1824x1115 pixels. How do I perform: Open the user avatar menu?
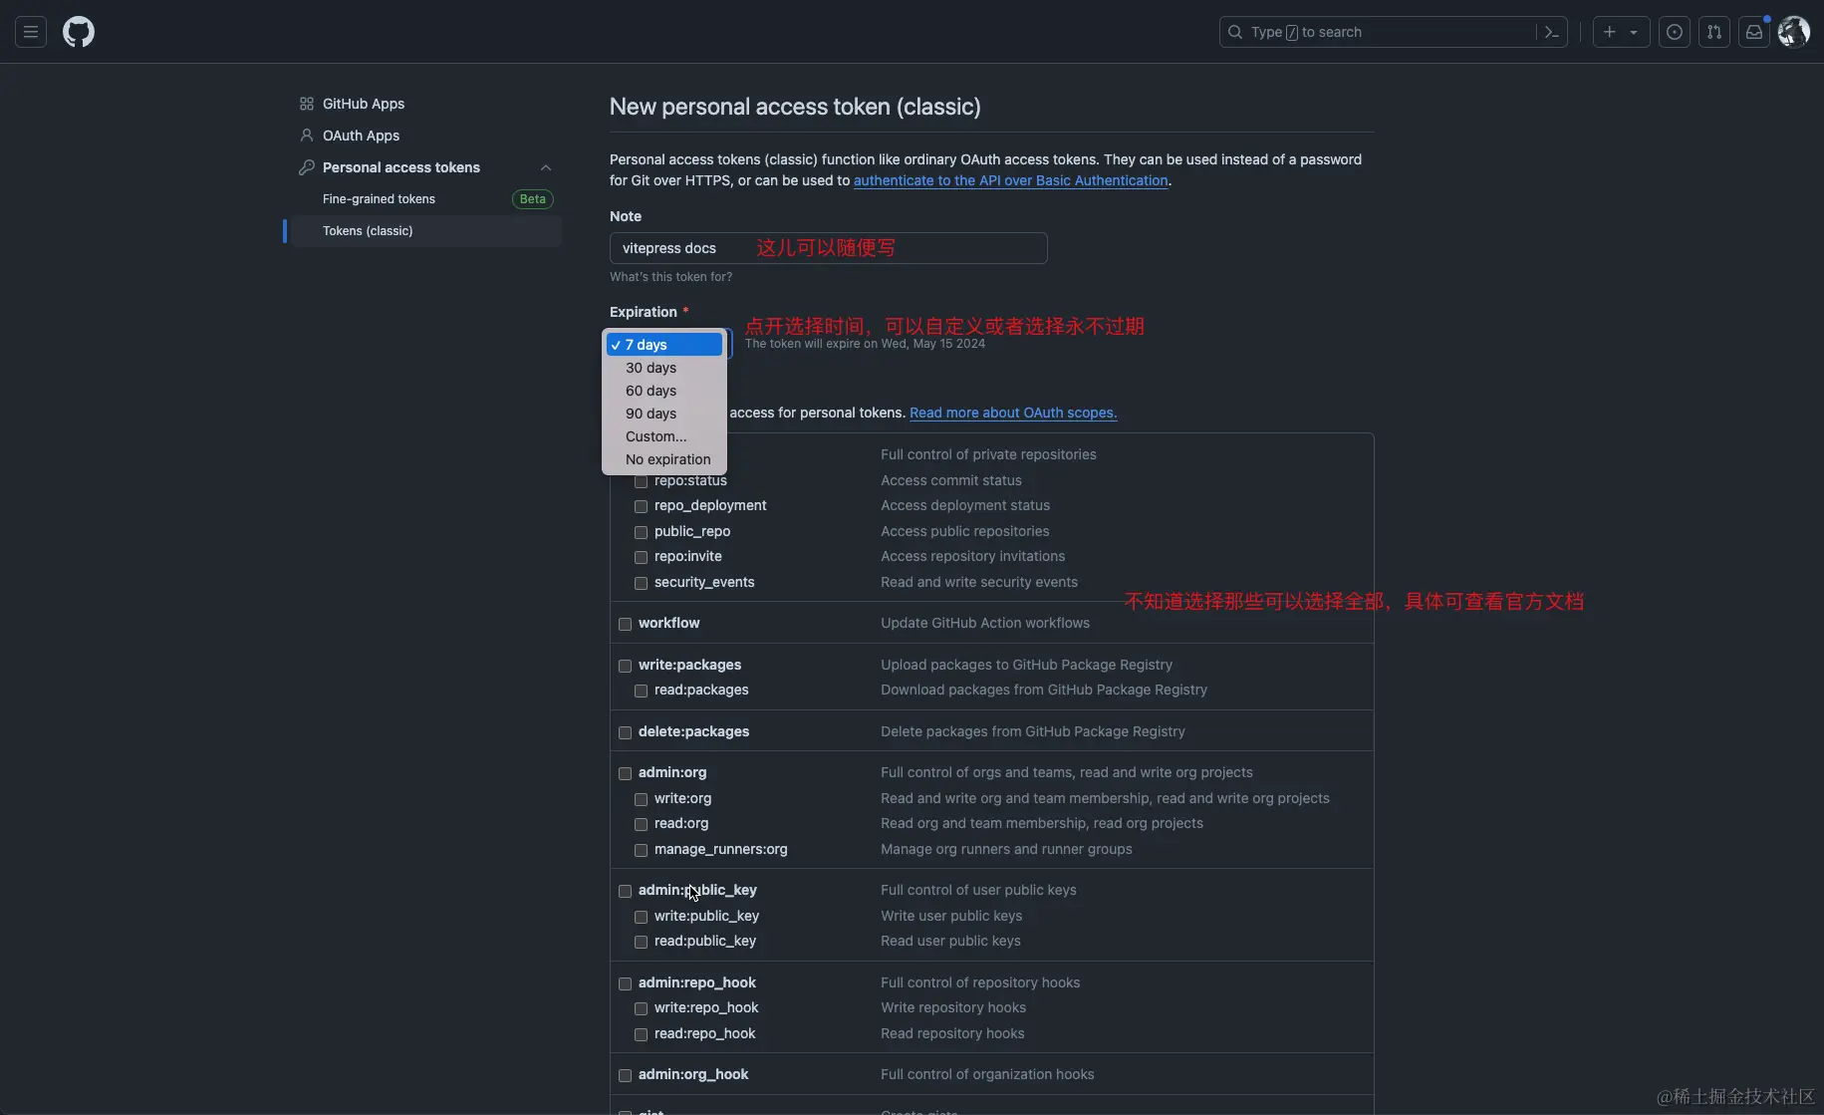coord(1794,32)
